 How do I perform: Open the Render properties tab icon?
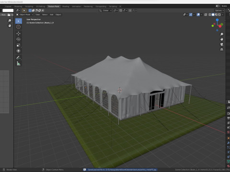point(229,114)
